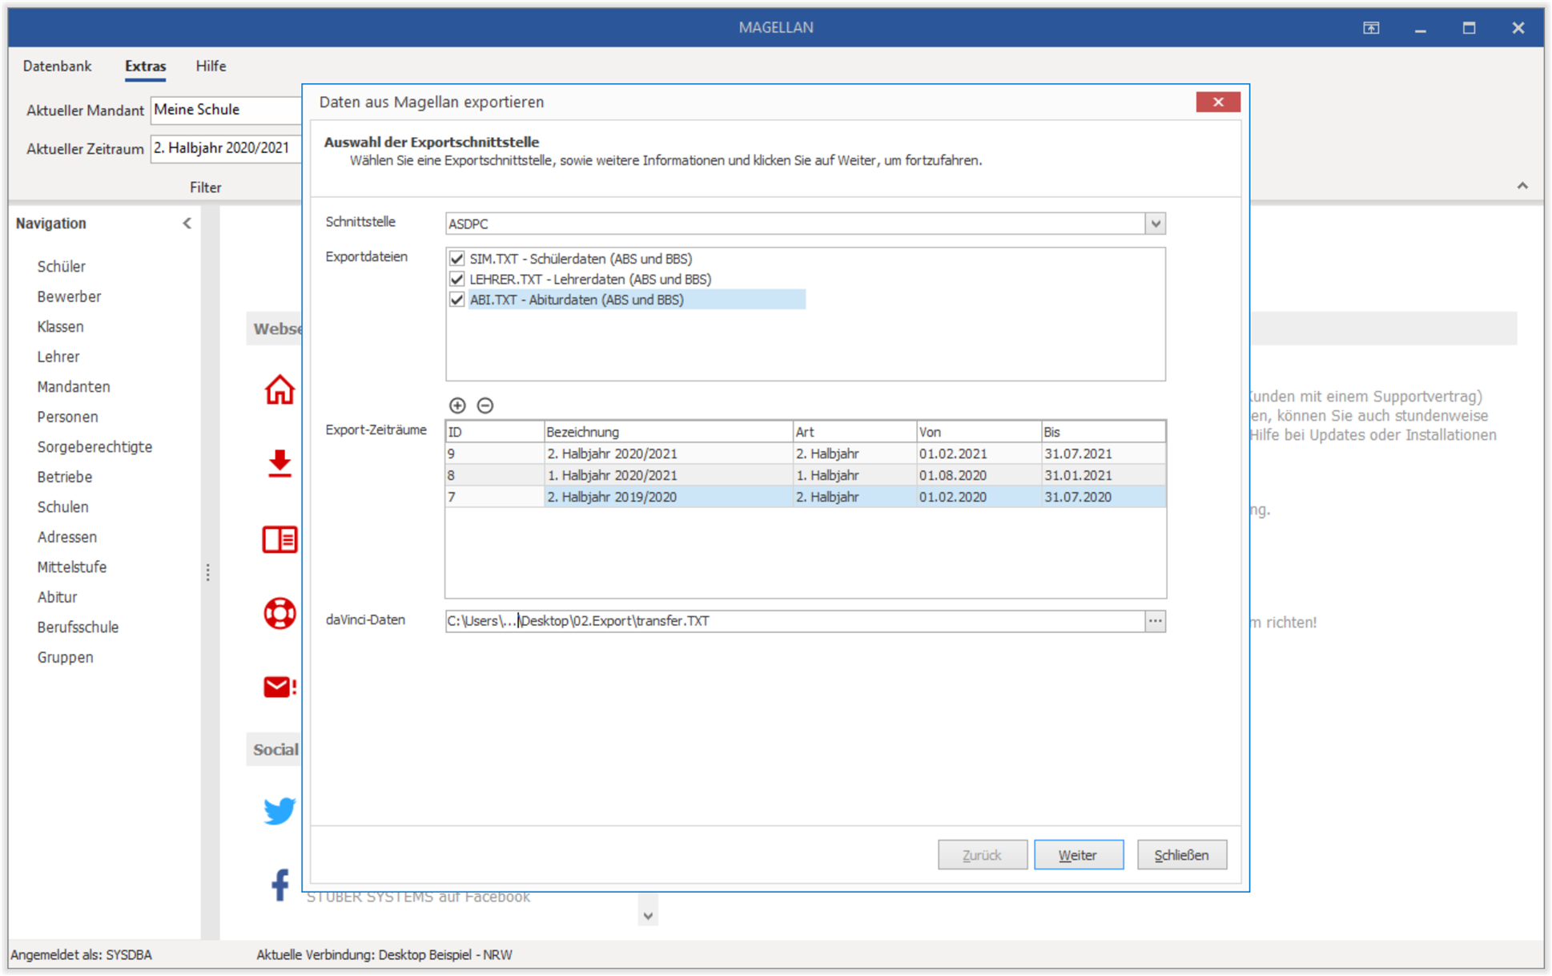
Task: Click the ribbon display options icon in title bar
Action: tap(1371, 28)
